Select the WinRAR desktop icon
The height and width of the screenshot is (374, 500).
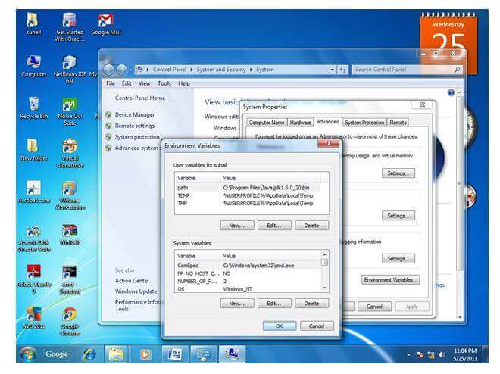click(69, 231)
